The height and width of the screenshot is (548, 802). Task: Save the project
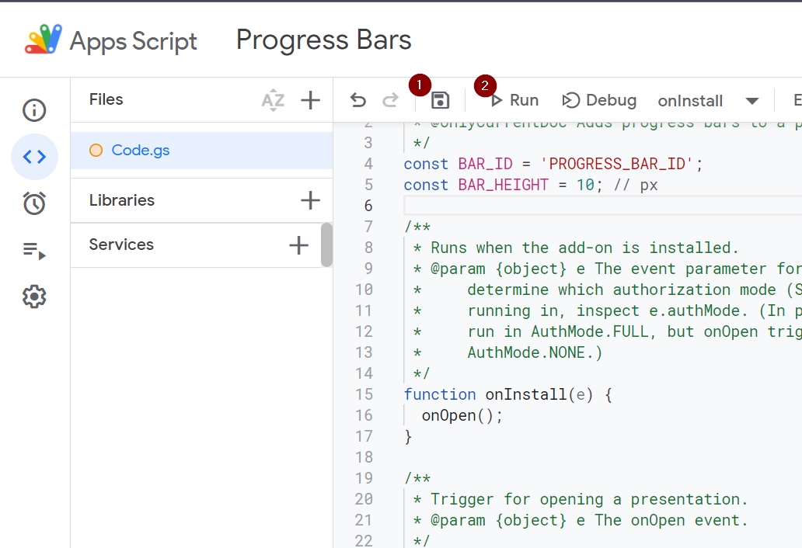[441, 100]
